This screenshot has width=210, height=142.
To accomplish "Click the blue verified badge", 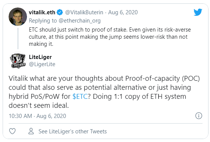I will tap(60, 12).
